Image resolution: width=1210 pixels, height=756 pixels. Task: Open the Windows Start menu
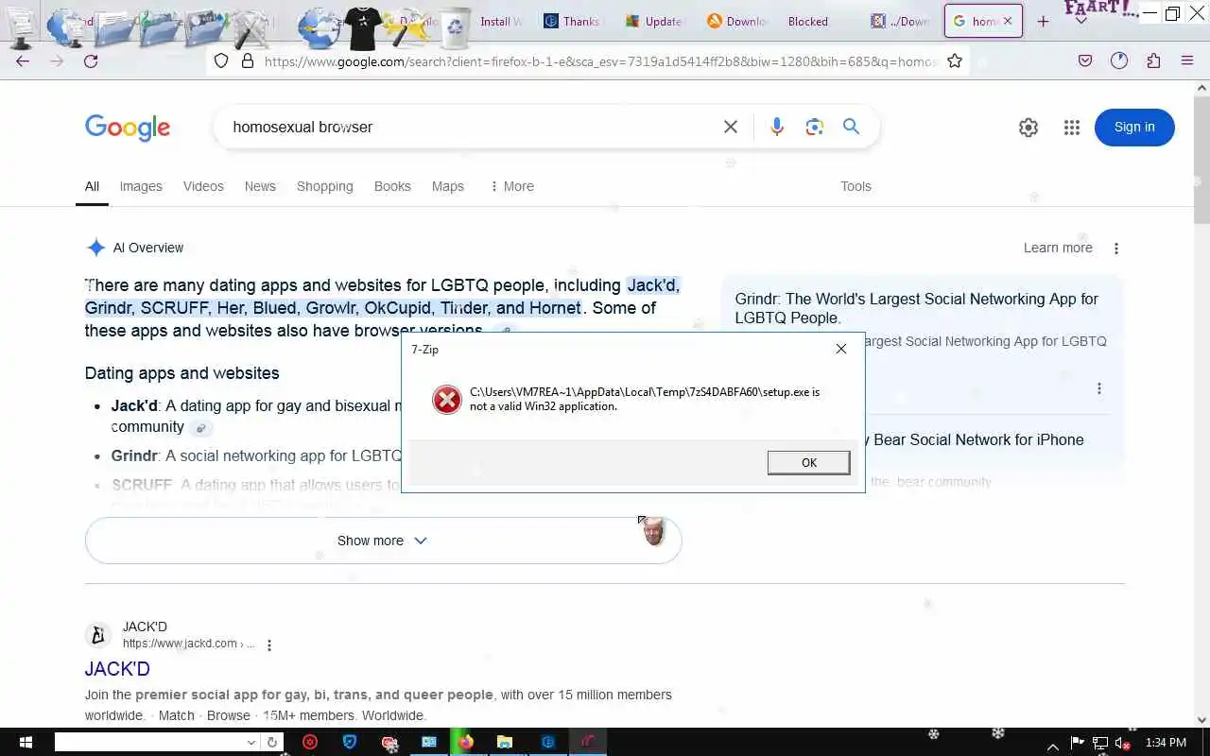click(26, 742)
